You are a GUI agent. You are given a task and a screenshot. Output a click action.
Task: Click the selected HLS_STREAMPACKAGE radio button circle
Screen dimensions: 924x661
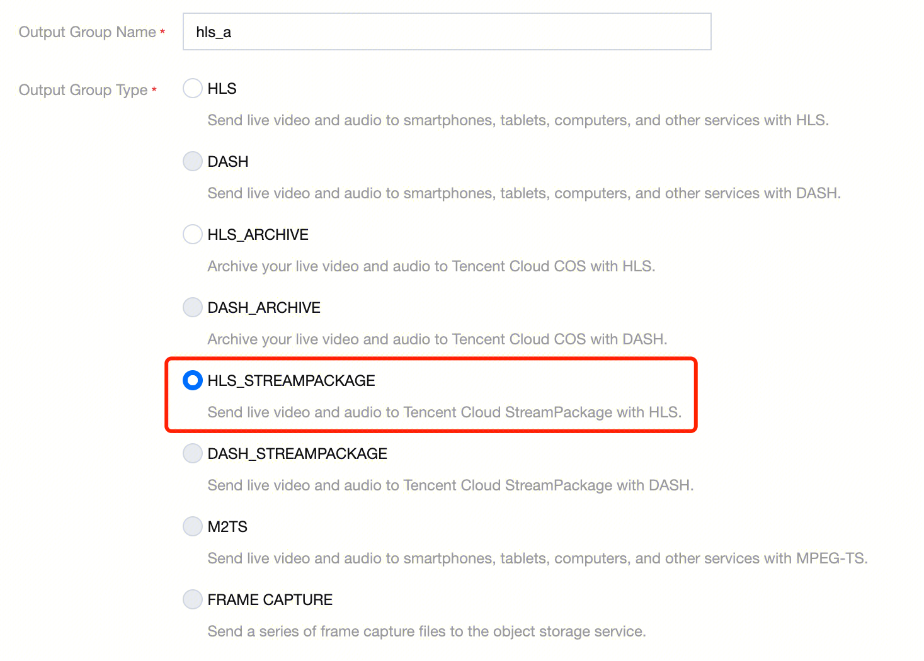pos(193,381)
